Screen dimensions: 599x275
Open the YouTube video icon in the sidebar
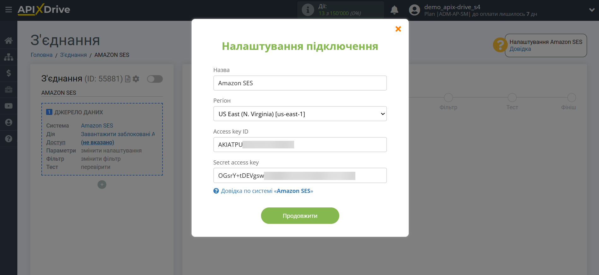pyautogui.click(x=9, y=106)
